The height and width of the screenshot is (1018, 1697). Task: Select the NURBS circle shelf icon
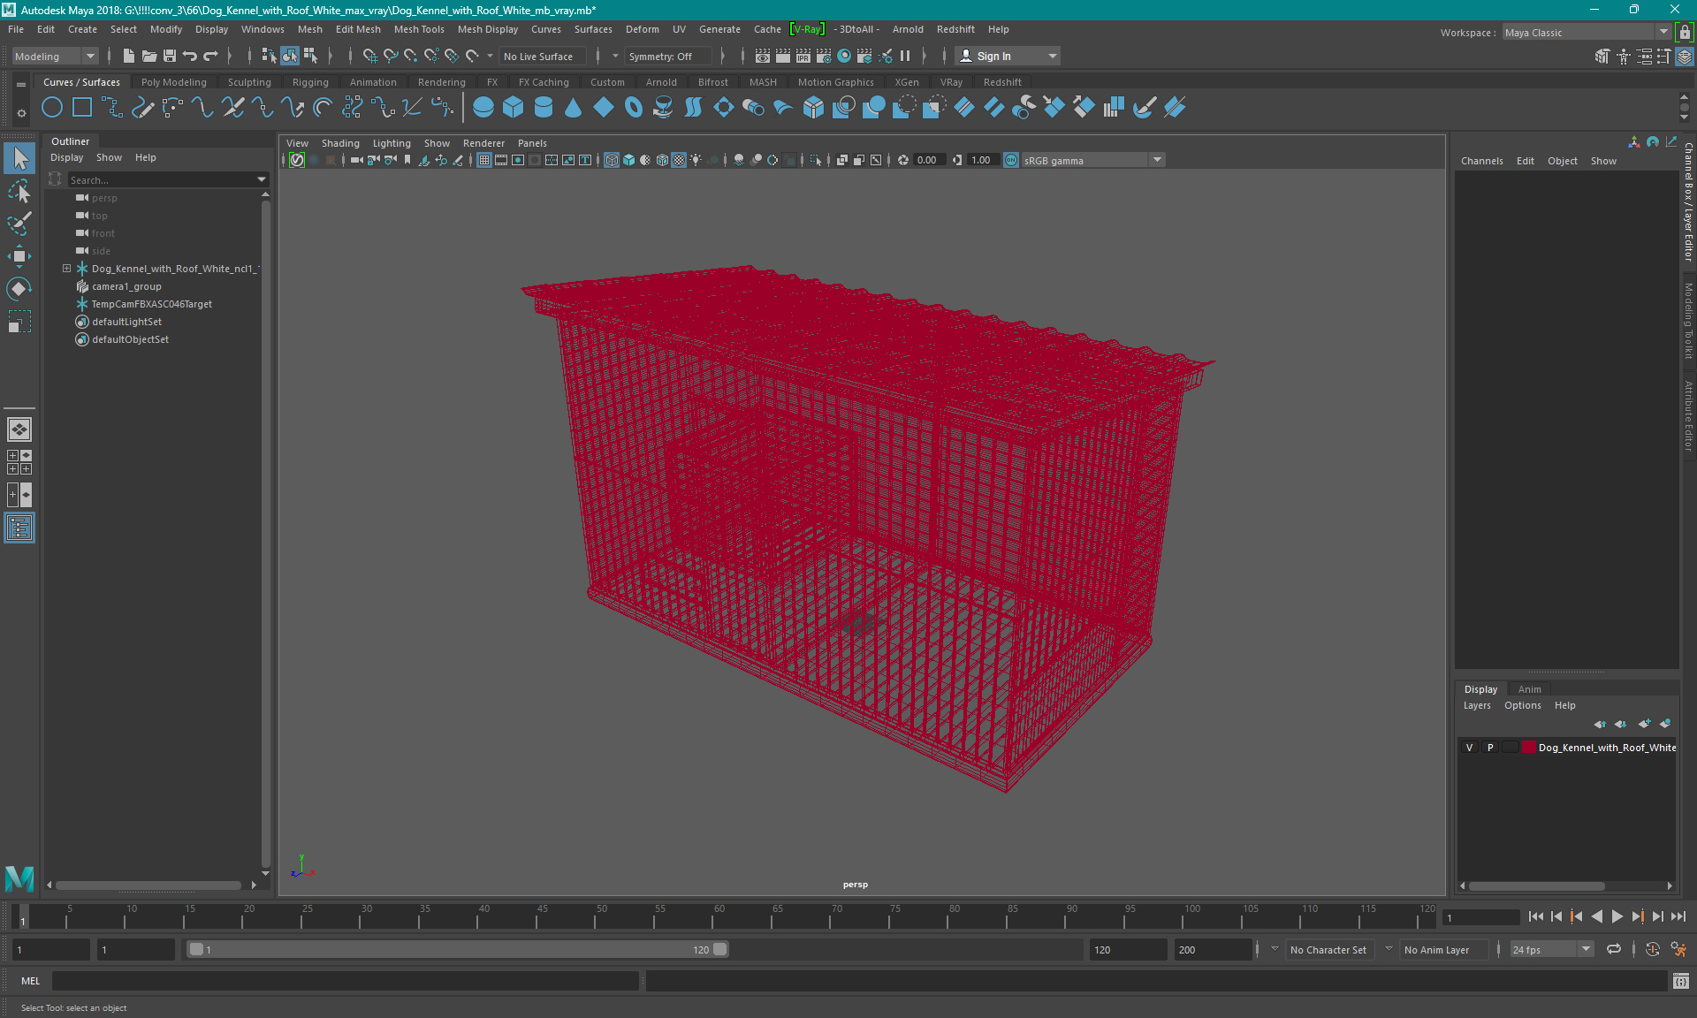52,108
